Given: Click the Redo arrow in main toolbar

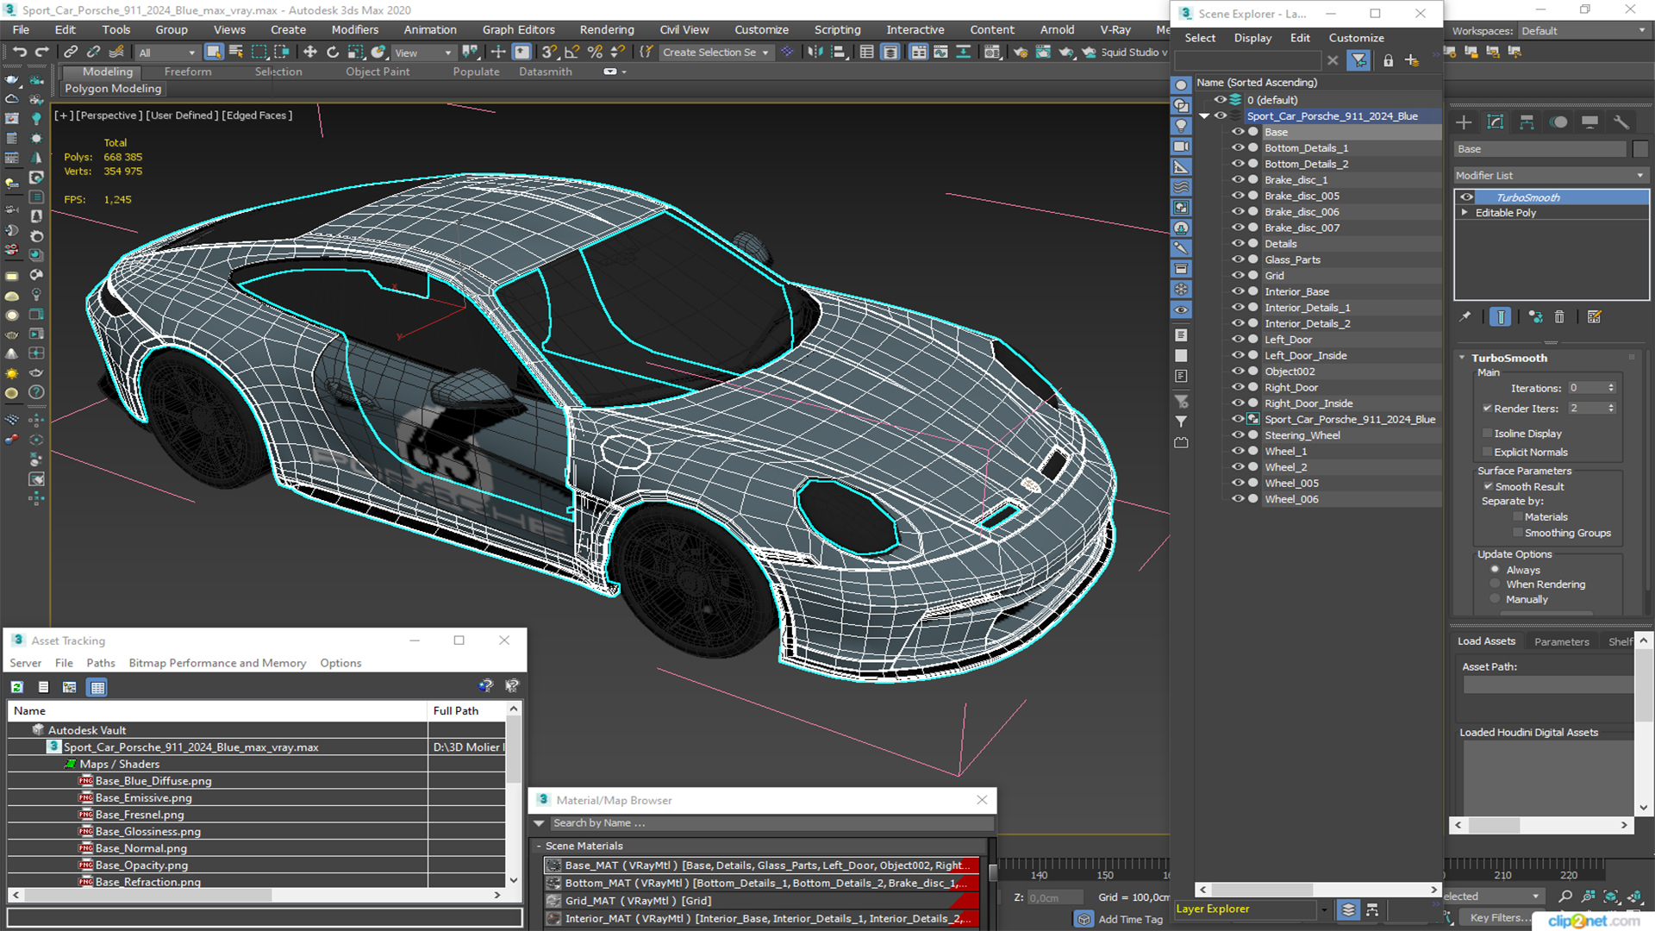Looking at the screenshot, I should click(41, 52).
